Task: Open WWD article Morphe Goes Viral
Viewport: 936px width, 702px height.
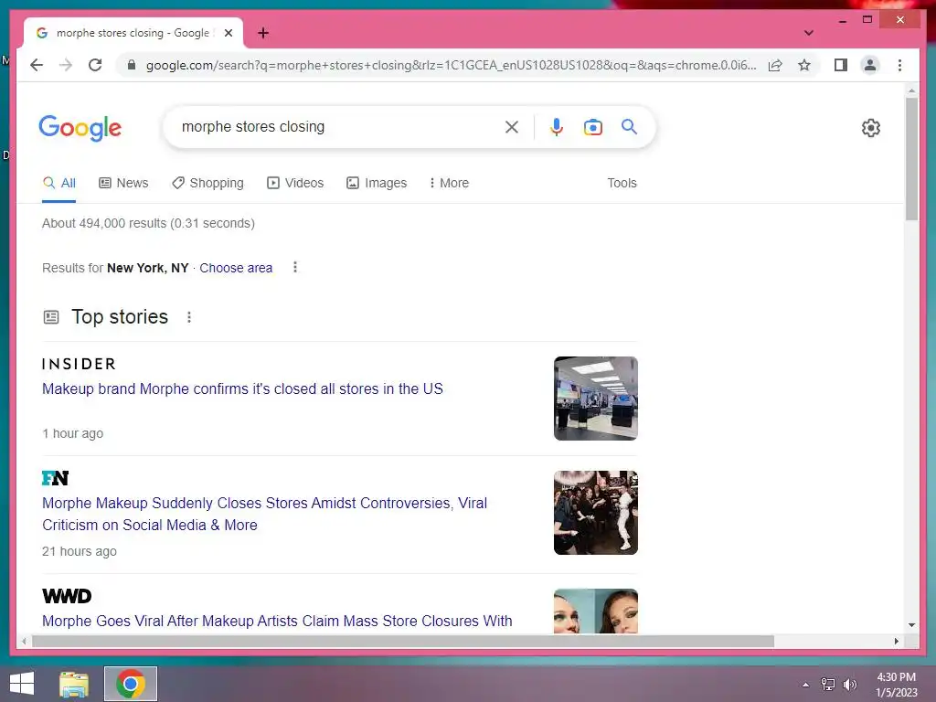Action: 277,621
